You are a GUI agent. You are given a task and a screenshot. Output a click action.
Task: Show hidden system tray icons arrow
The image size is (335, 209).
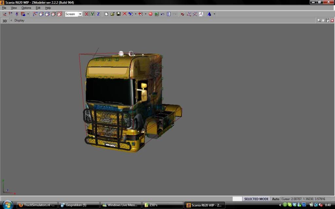click(280, 205)
